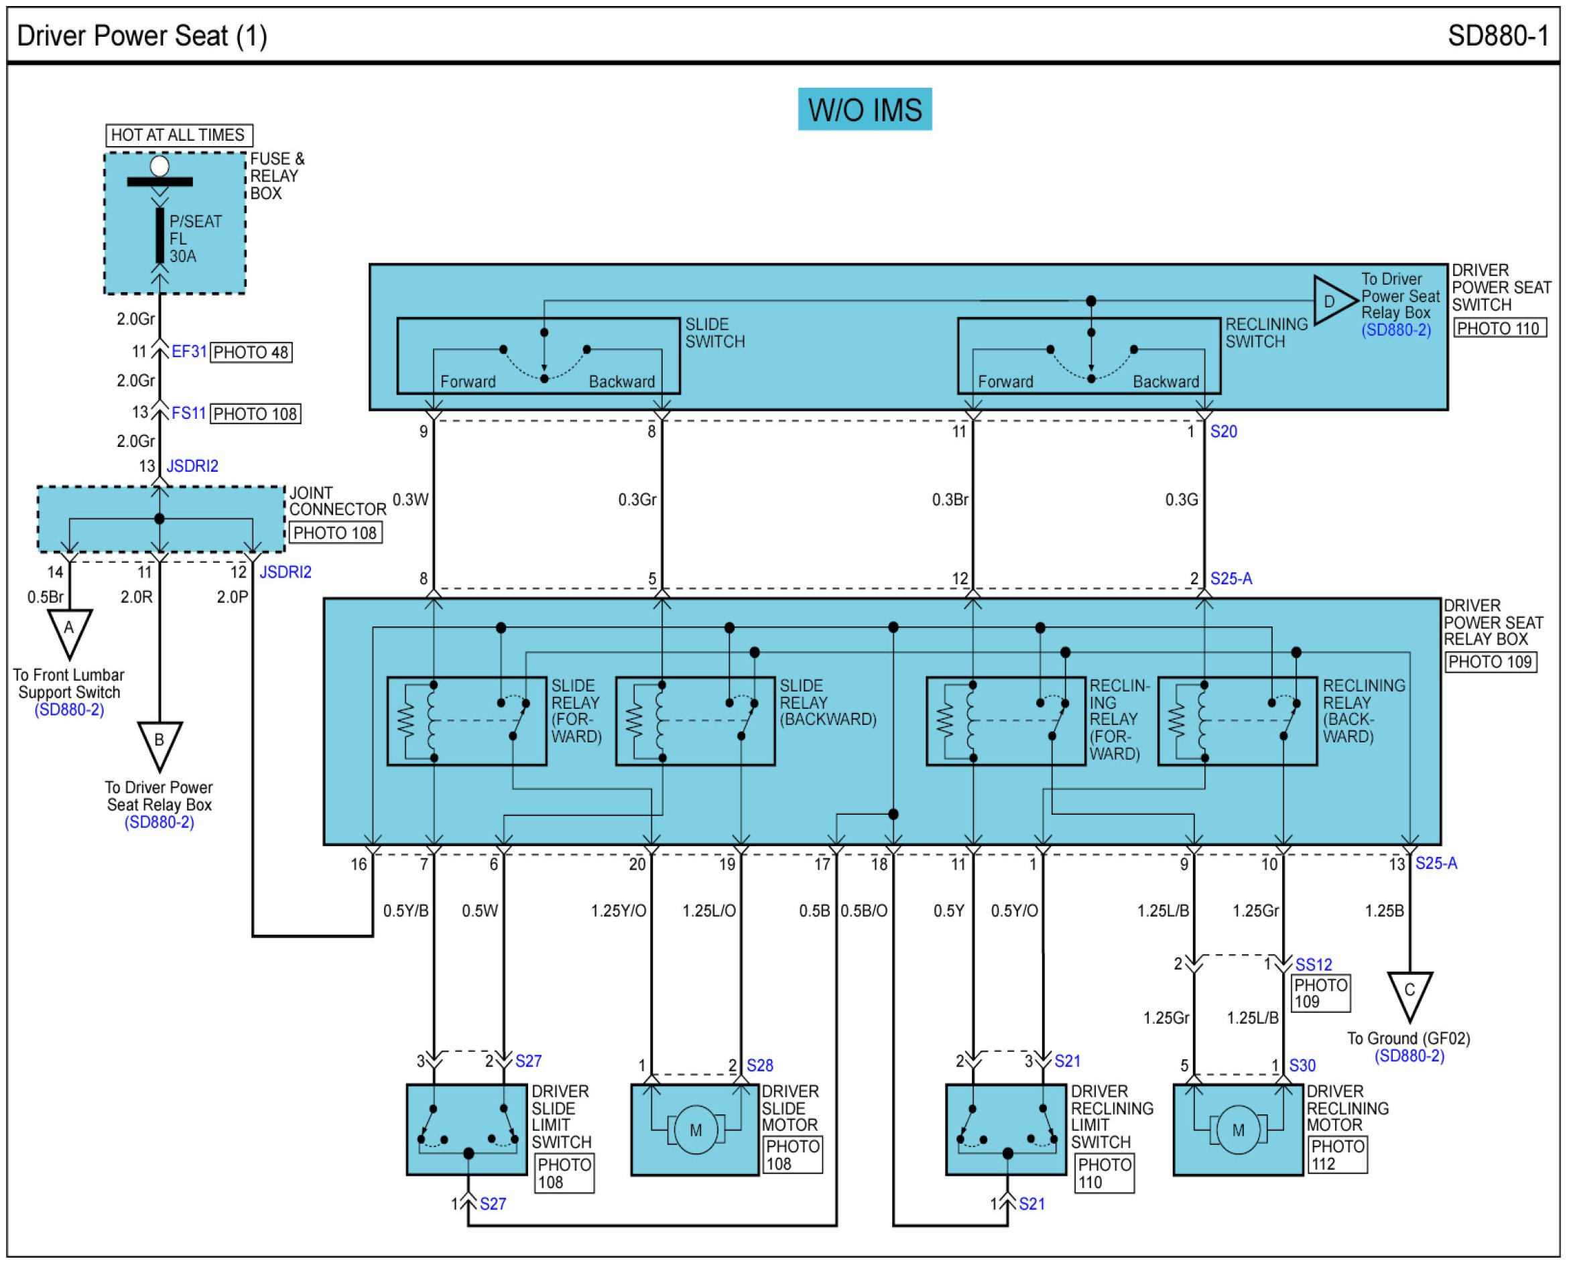Click the S20 connector label
The width and height of the screenshot is (1569, 1265).
[x=1223, y=431]
